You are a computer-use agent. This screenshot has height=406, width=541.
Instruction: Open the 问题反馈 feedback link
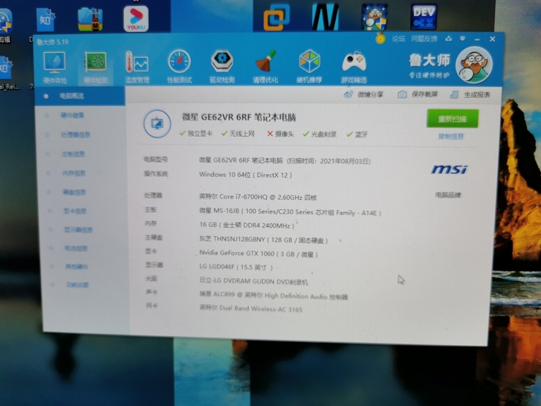[x=424, y=39]
